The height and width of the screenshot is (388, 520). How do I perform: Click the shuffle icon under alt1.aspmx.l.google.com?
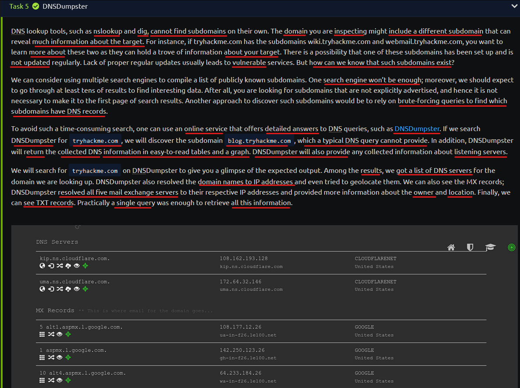click(51, 334)
